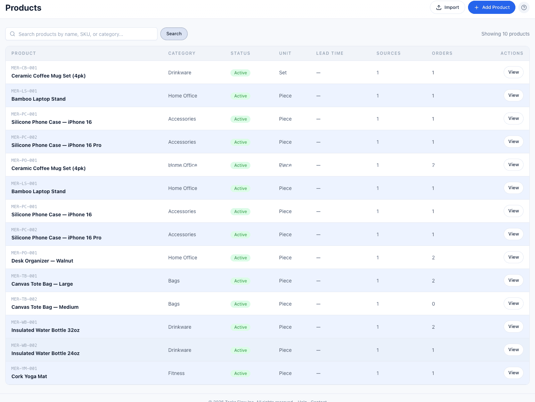Image resolution: width=535 pixels, height=402 pixels.
Task: View the Cork Yoga Mat product
Action: click(x=513, y=372)
